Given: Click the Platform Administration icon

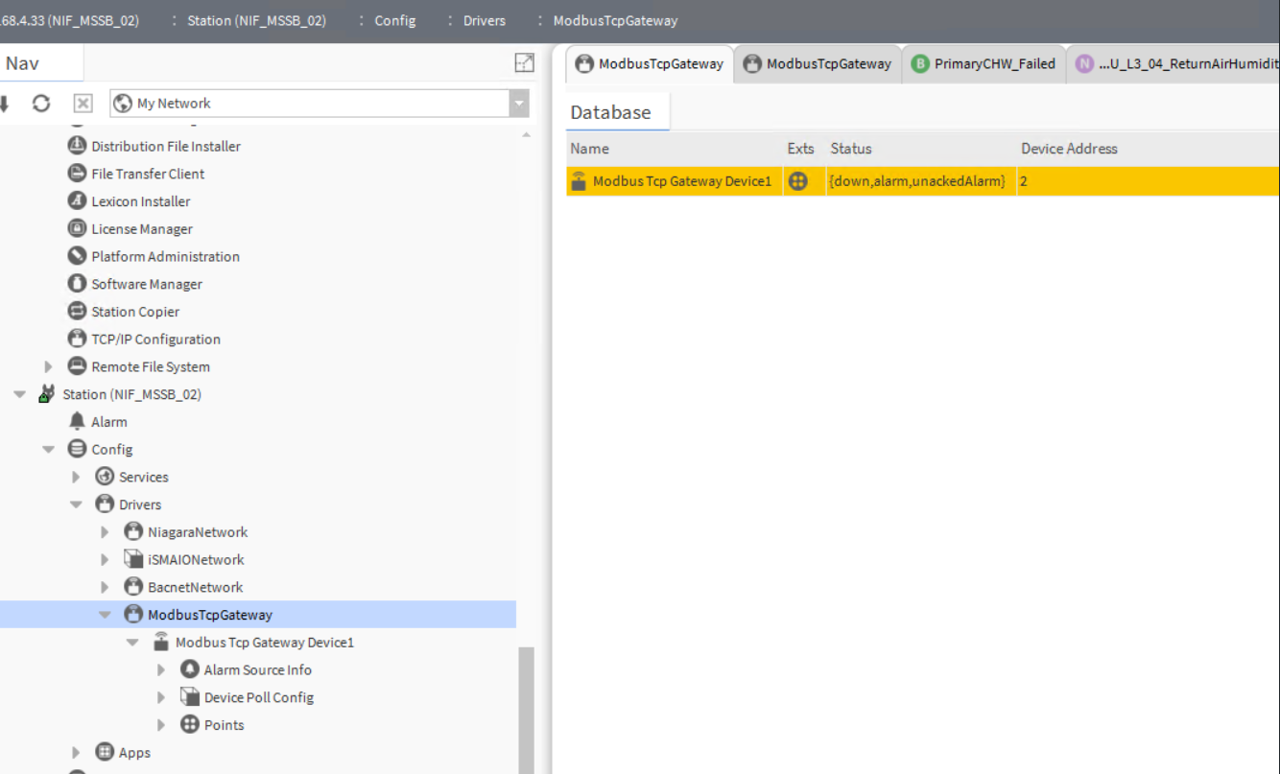Looking at the screenshot, I should point(77,256).
